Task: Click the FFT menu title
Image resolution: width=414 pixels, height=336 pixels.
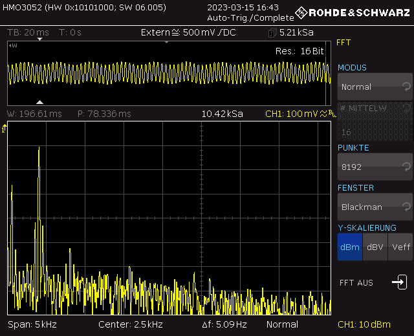Action: 343,43
